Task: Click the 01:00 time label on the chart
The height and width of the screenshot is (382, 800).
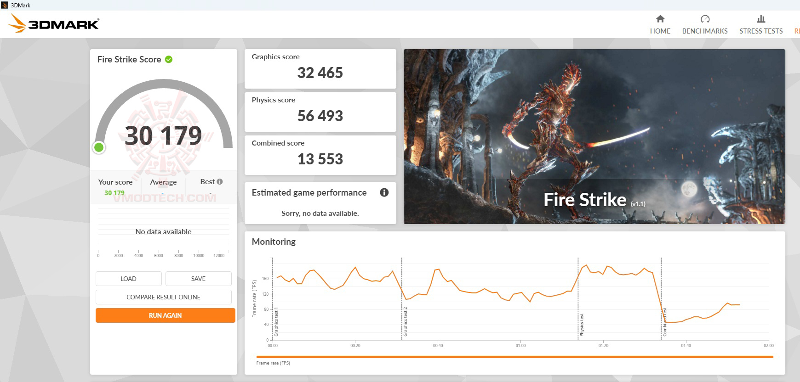Action: [520, 345]
